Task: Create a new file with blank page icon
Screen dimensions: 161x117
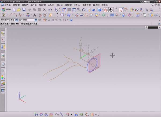Action: 14,10
